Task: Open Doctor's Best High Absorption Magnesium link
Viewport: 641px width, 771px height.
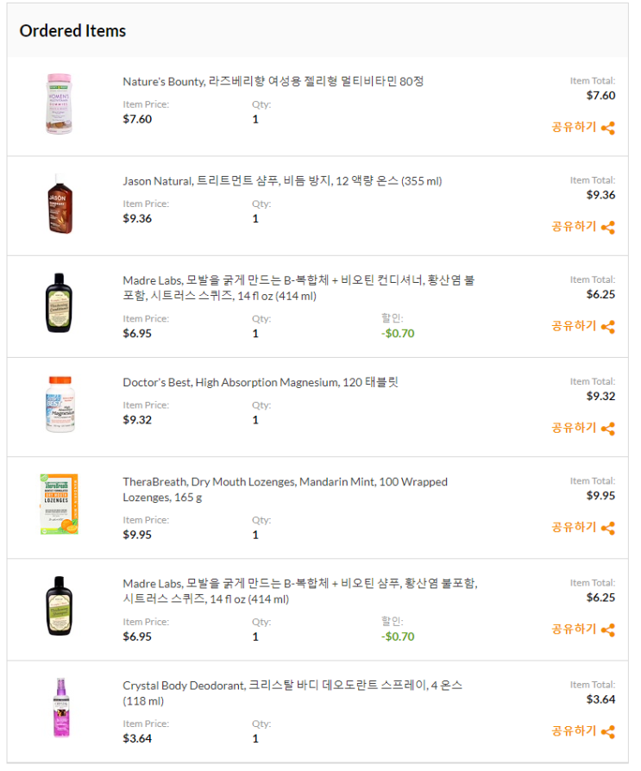Action: 260,382
